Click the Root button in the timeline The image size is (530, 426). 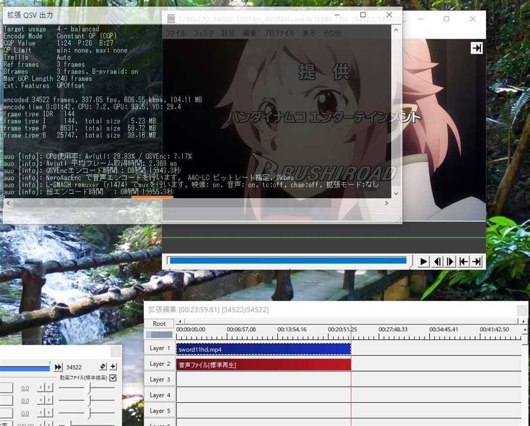pos(159,324)
